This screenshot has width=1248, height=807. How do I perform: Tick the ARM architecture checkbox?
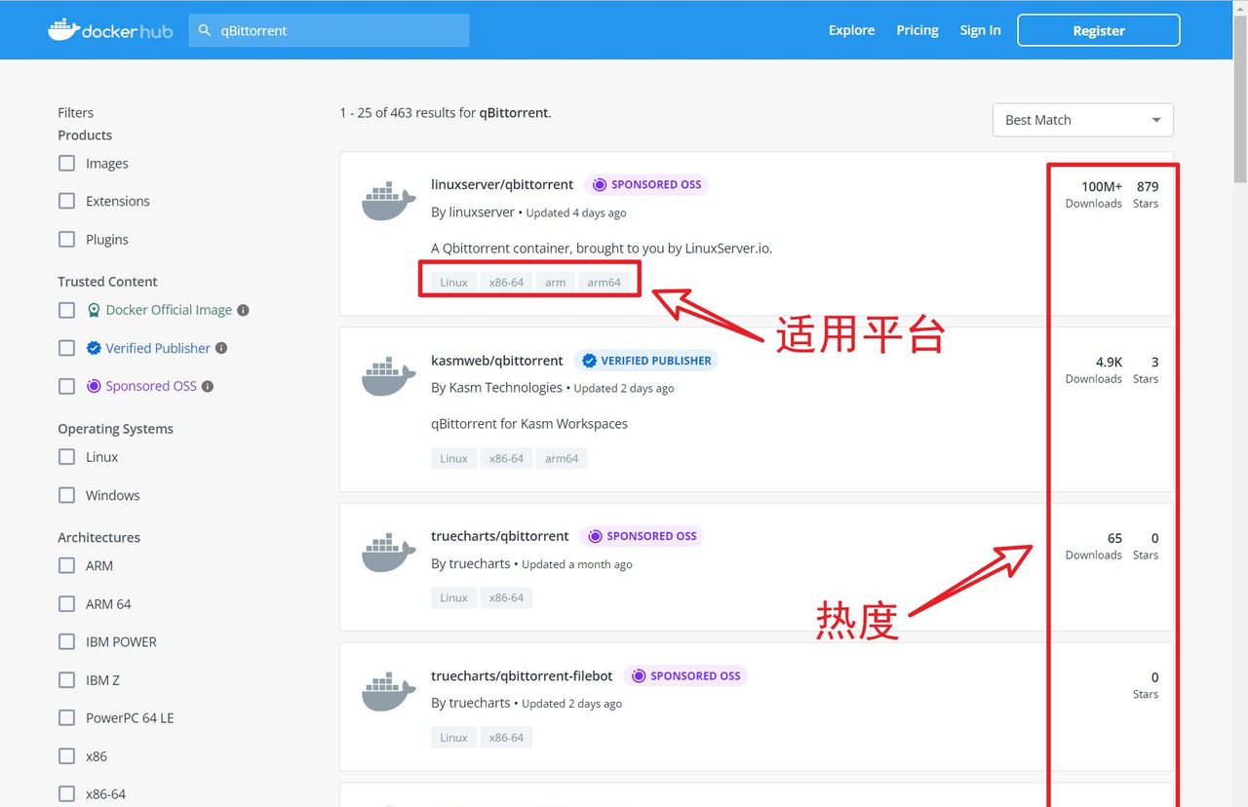66,565
